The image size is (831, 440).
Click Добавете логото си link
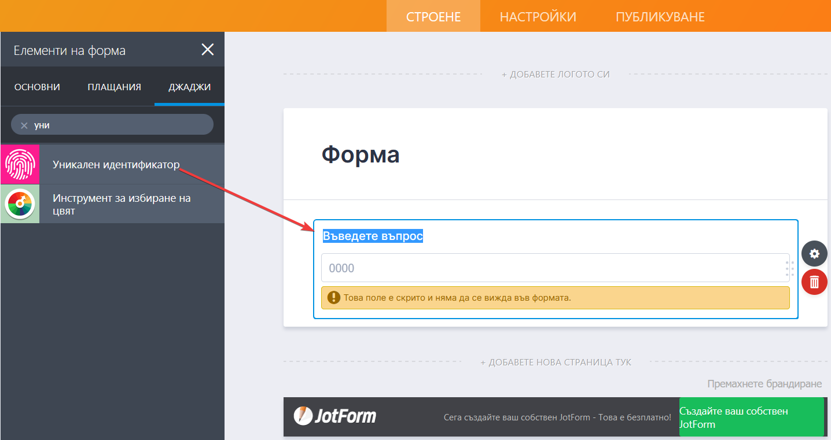tap(555, 75)
